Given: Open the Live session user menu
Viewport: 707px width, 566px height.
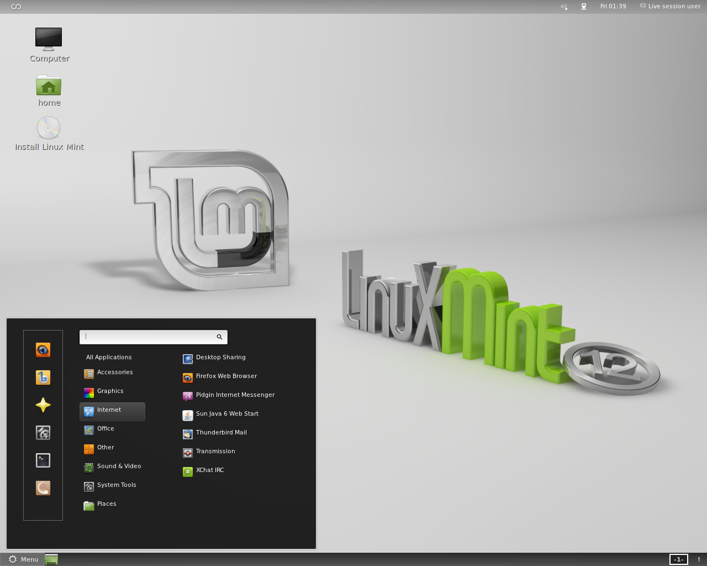Looking at the screenshot, I should point(670,7).
